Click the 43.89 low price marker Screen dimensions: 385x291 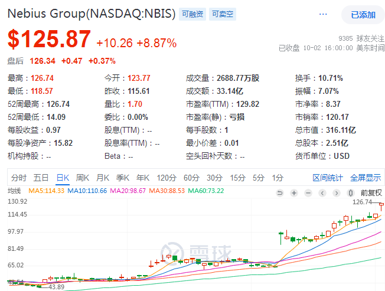[56, 287]
